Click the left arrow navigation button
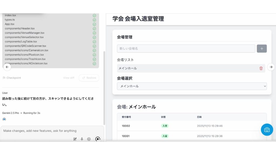The image size is (276, 155). 7,67
